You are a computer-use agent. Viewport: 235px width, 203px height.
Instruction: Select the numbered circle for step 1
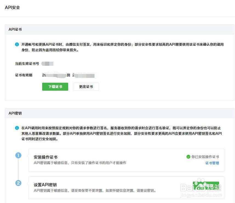18,155
